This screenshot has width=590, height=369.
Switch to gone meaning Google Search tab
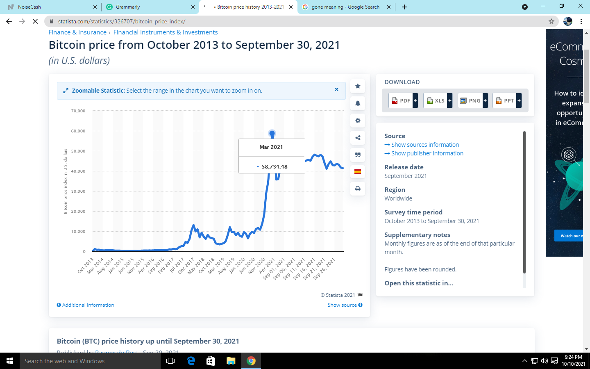[x=346, y=7]
